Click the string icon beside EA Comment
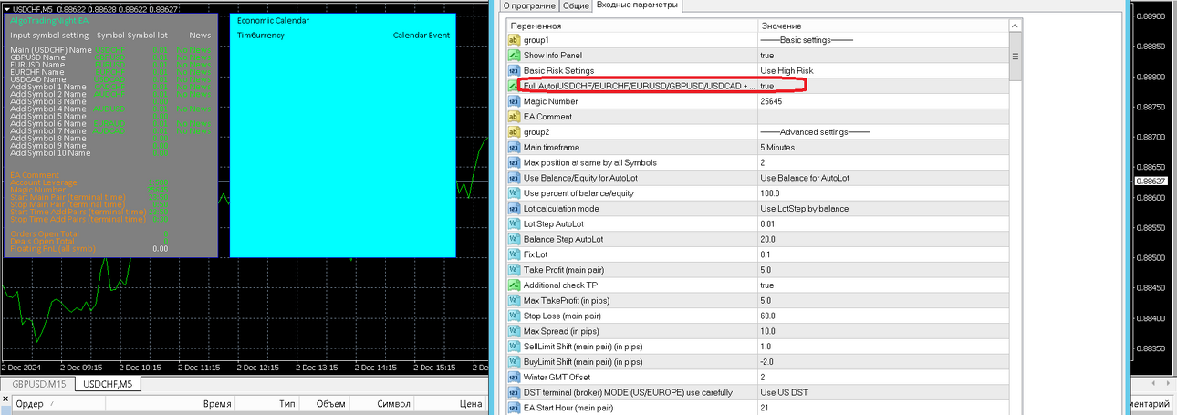 [514, 117]
